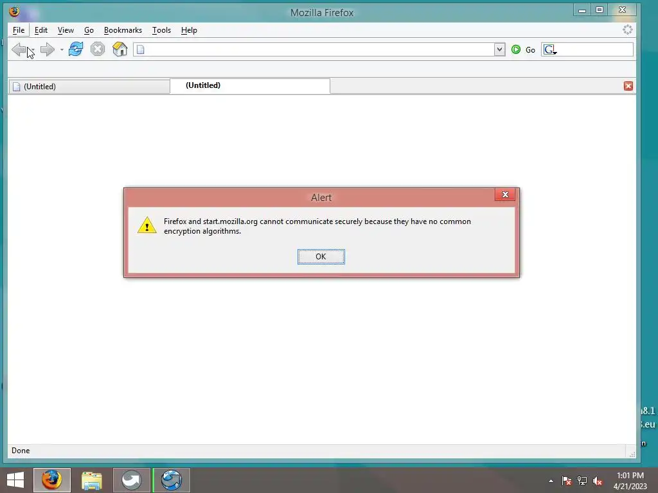The height and width of the screenshot is (493, 658).
Task: Click the taskbar clock showing 1:01 PM
Action: [630, 481]
